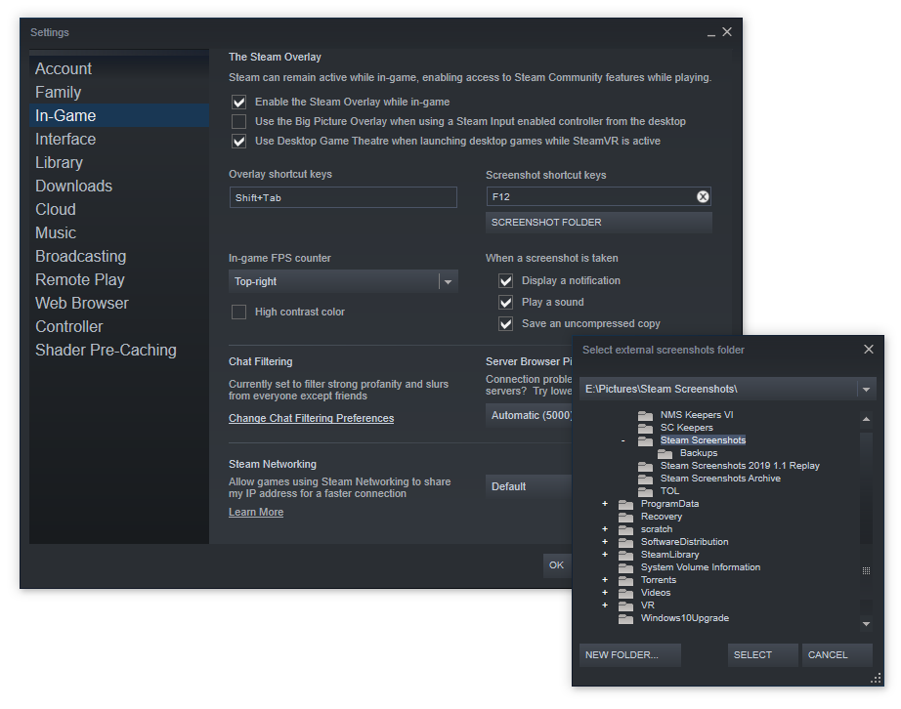Open Broadcasting settings
This screenshot has height=709, width=901.
pyautogui.click(x=119, y=256)
